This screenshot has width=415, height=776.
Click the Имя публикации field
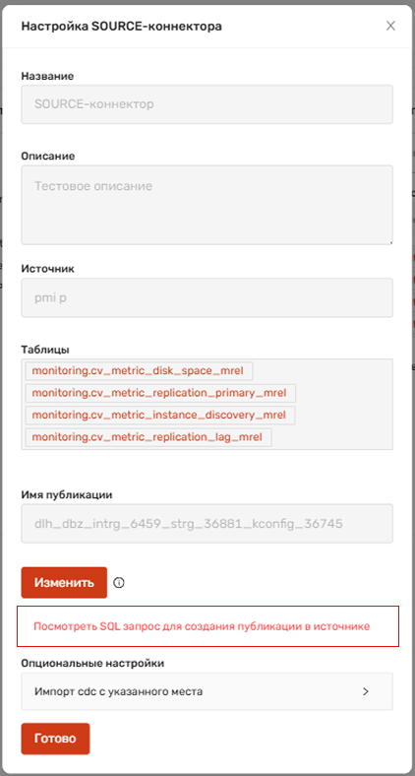click(207, 524)
